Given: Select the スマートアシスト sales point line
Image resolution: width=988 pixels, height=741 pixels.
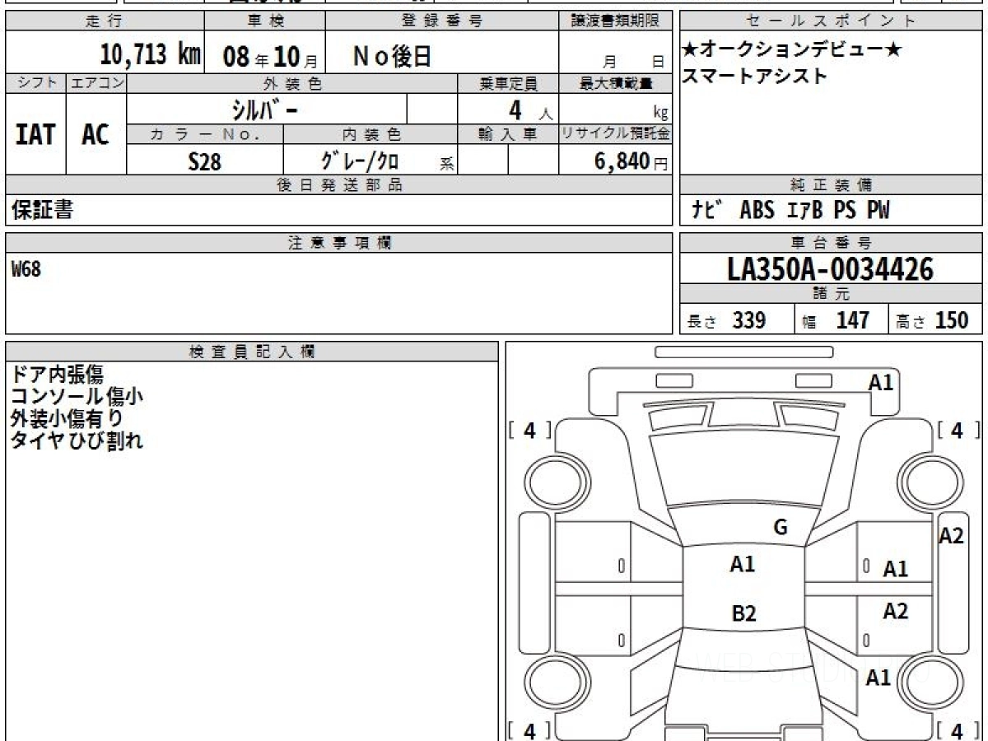Looking at the screenshot, I should [x=755, y=76].
